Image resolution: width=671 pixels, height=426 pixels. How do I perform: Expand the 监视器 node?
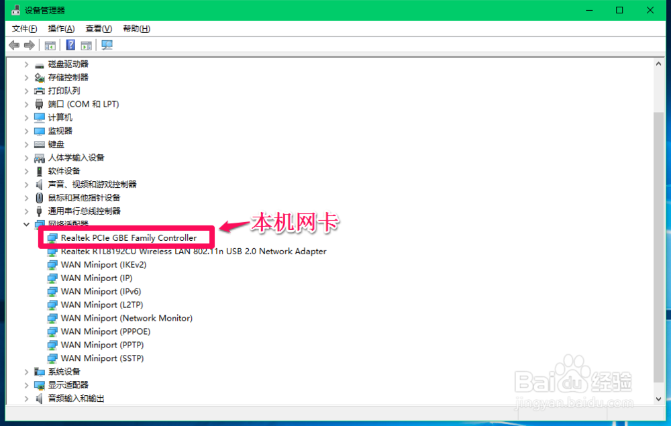click(x=27, y=131)
